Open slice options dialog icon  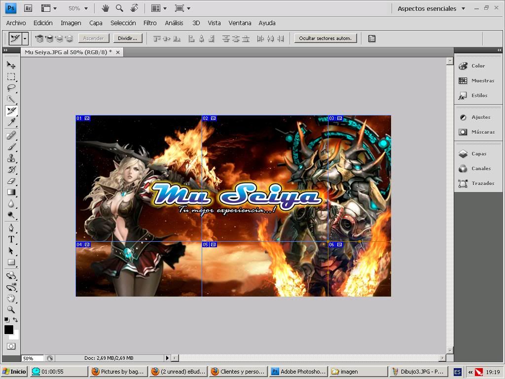(x=372, y=38)
